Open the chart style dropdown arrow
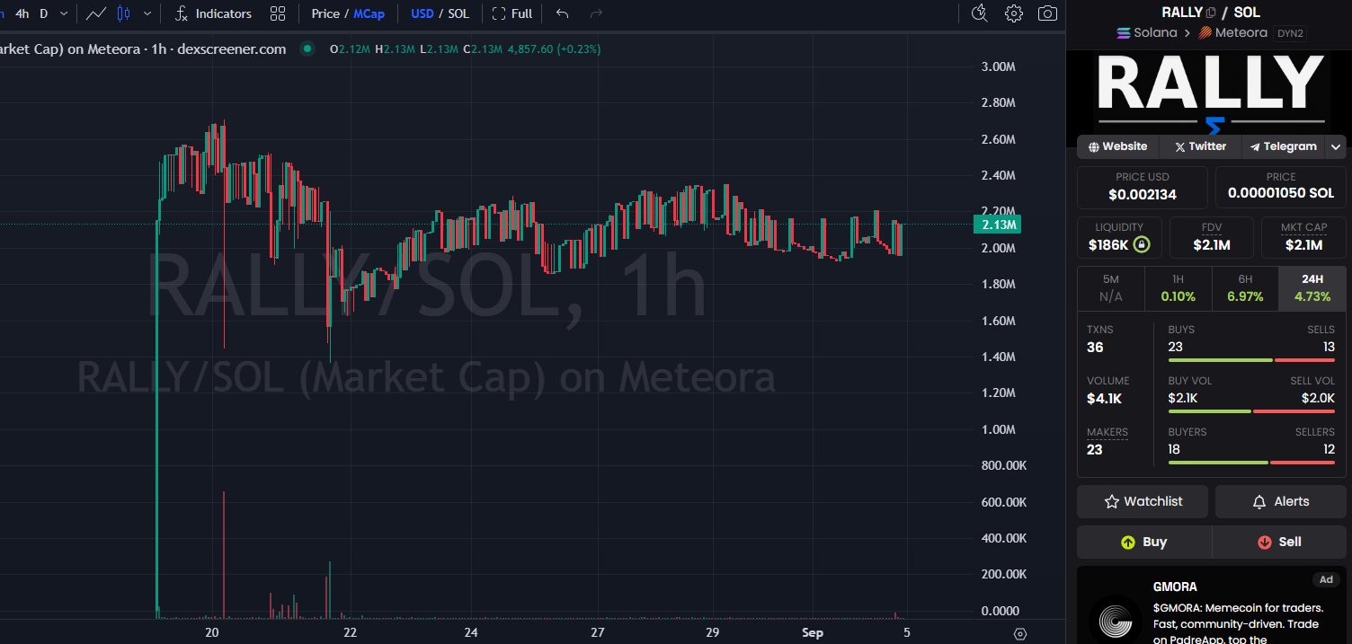The image size is (1352, 644). click(147, 13)
